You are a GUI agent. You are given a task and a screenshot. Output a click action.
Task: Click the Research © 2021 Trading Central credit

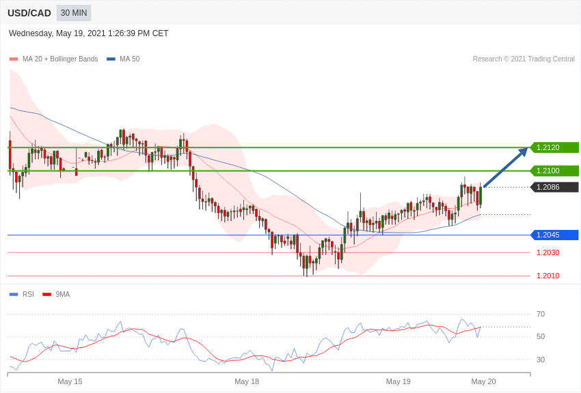pyautogui.click(x=524, y=59)
